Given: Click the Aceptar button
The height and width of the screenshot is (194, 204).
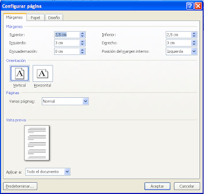Looking at the screenshot, I should [157, 186].
